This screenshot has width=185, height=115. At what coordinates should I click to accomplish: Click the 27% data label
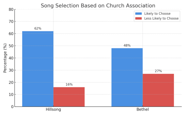[158, 71]
